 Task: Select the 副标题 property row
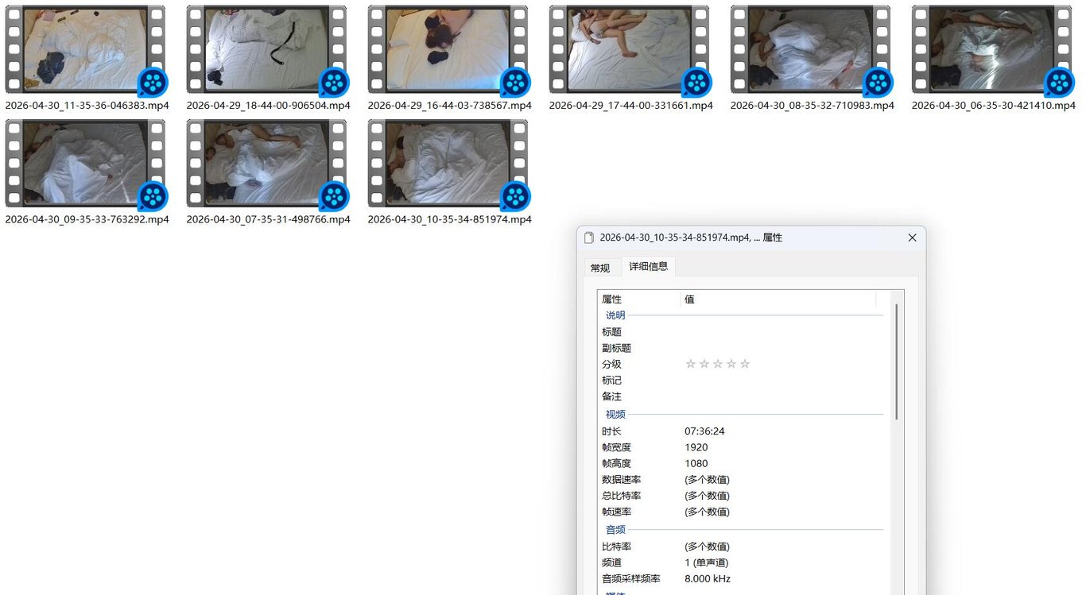coord(745,348)
